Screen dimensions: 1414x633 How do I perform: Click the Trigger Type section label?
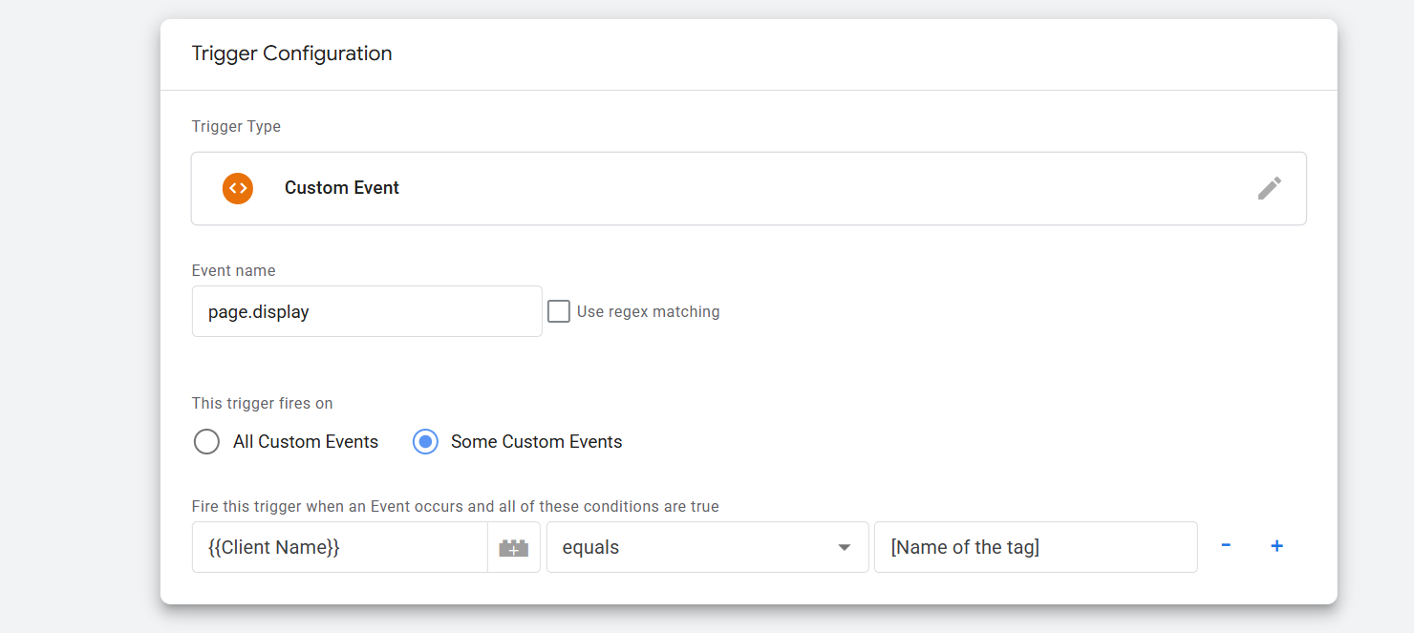coord(236,127)
